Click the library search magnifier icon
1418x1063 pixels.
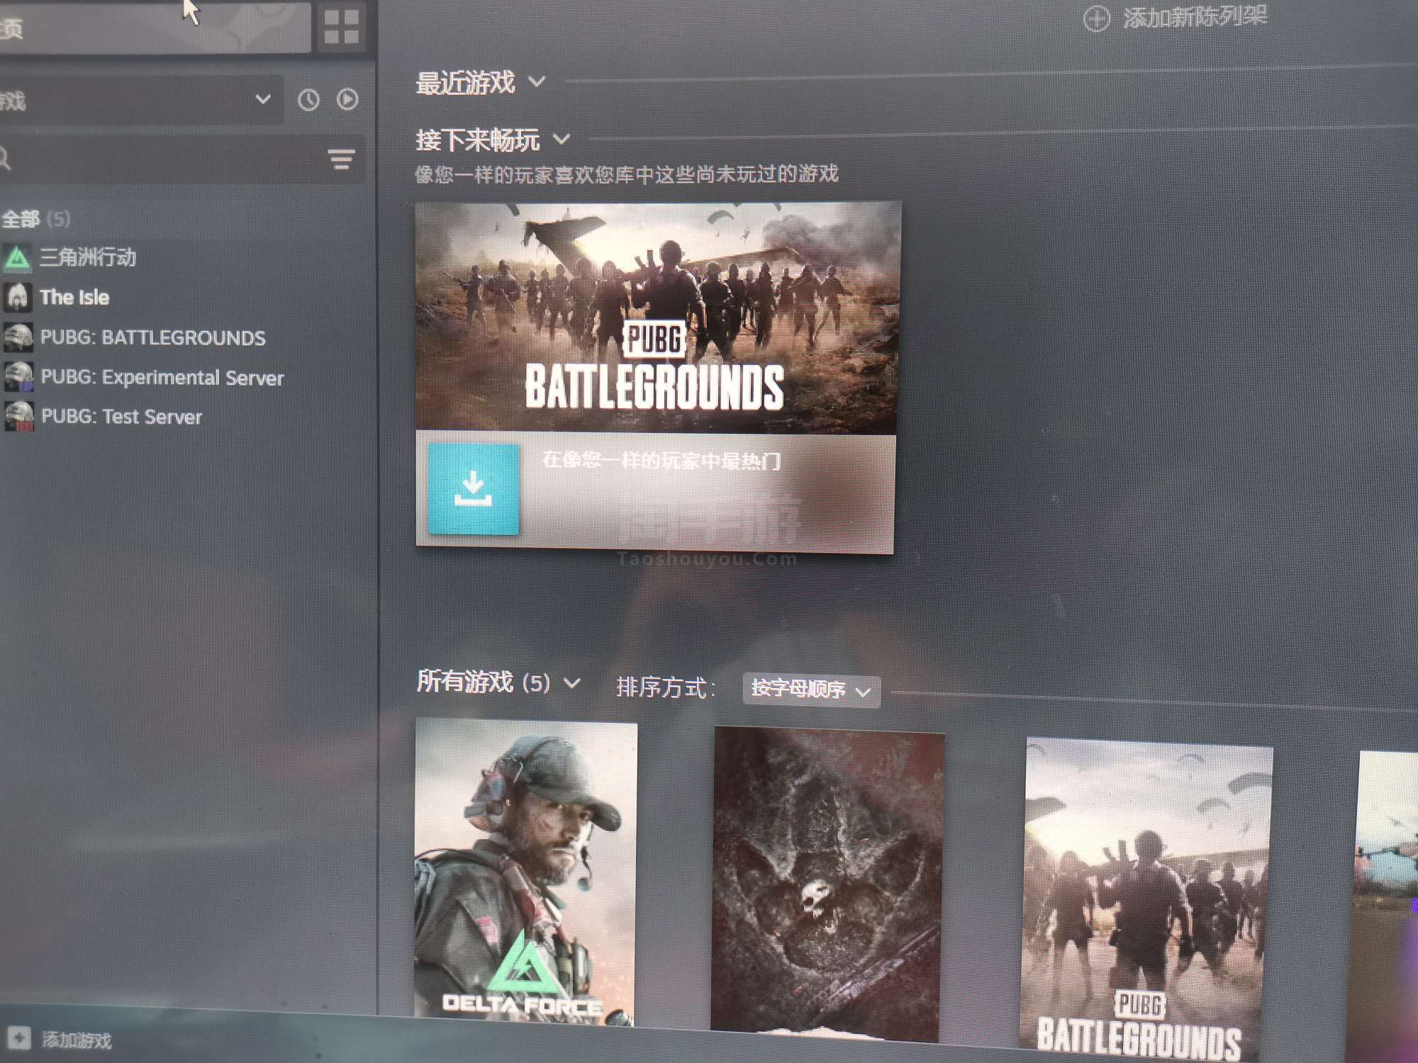pos(4,158)
